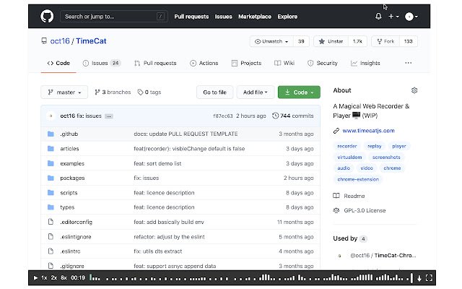View the 39 watchers count
This screenshot has height=289, width=462.
click(301, 41)
